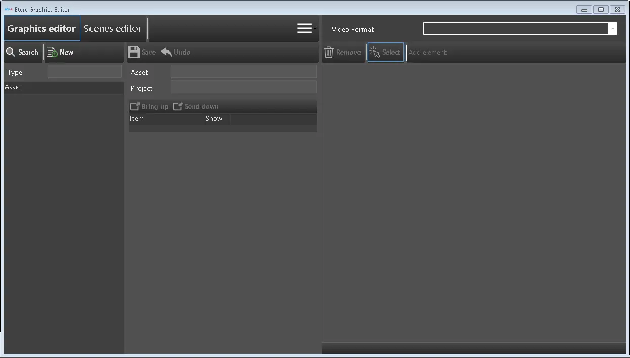This screenshot has height=358, width=630.
Task: Expand the Video Format dropdown arrow
Action: click(612, 29)
